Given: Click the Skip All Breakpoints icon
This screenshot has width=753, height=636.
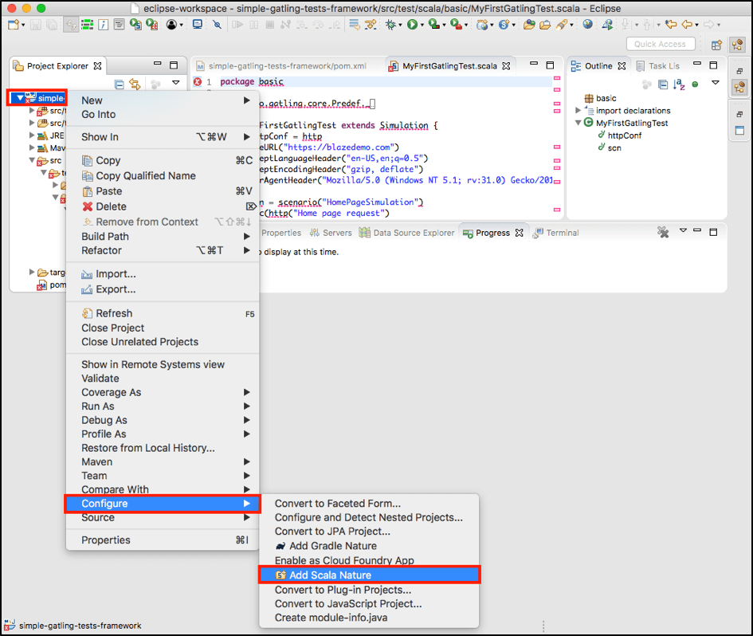Looking at the screenshot, I should [217, 25].
